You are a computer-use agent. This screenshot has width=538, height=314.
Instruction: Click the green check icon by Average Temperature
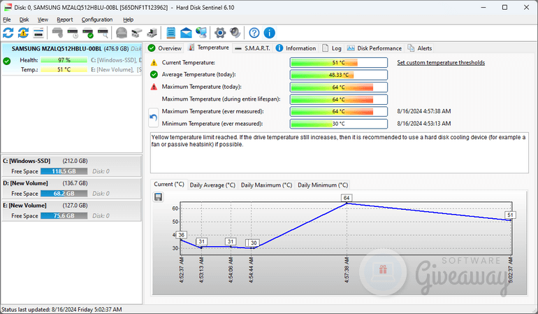[154, 75]
